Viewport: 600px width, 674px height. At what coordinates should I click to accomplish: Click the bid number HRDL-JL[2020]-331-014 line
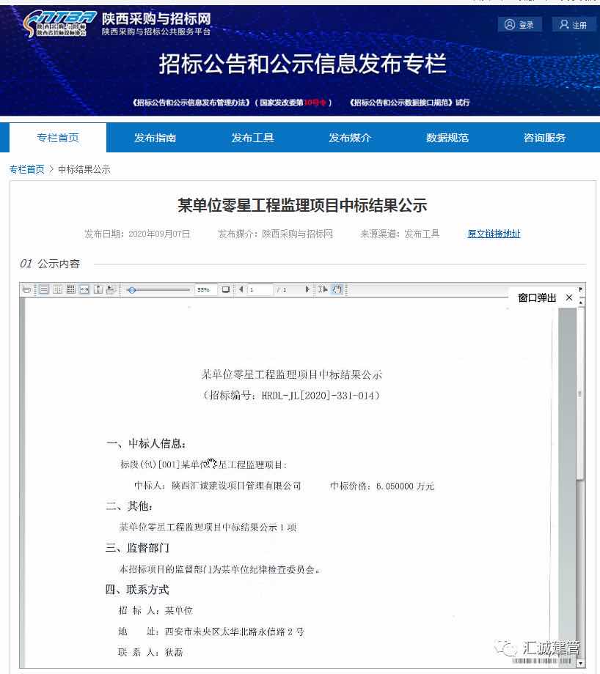point(291,396)
